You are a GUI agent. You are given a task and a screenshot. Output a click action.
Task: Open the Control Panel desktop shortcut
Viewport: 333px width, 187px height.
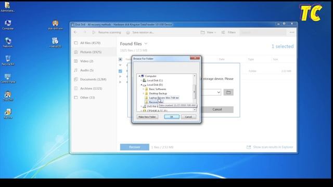pos(8,78)
